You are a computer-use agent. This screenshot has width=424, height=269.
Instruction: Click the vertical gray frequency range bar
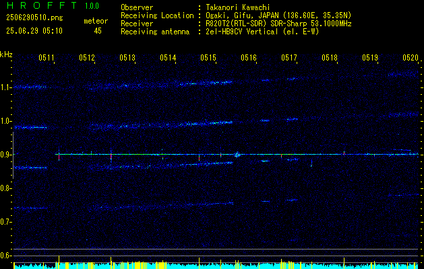[x=13, y=155]
